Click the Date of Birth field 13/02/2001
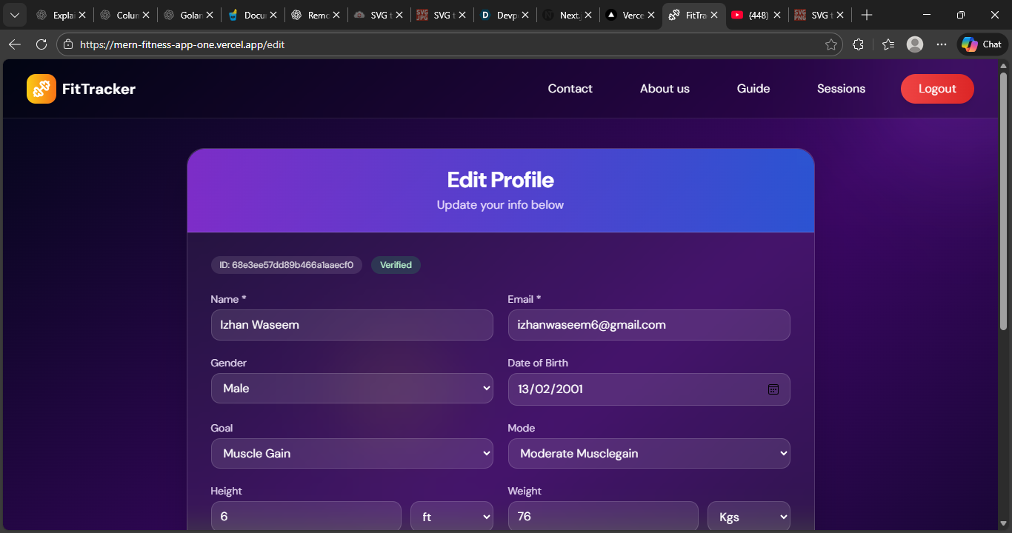The image size is (1012, 533). tap(649, 389)
